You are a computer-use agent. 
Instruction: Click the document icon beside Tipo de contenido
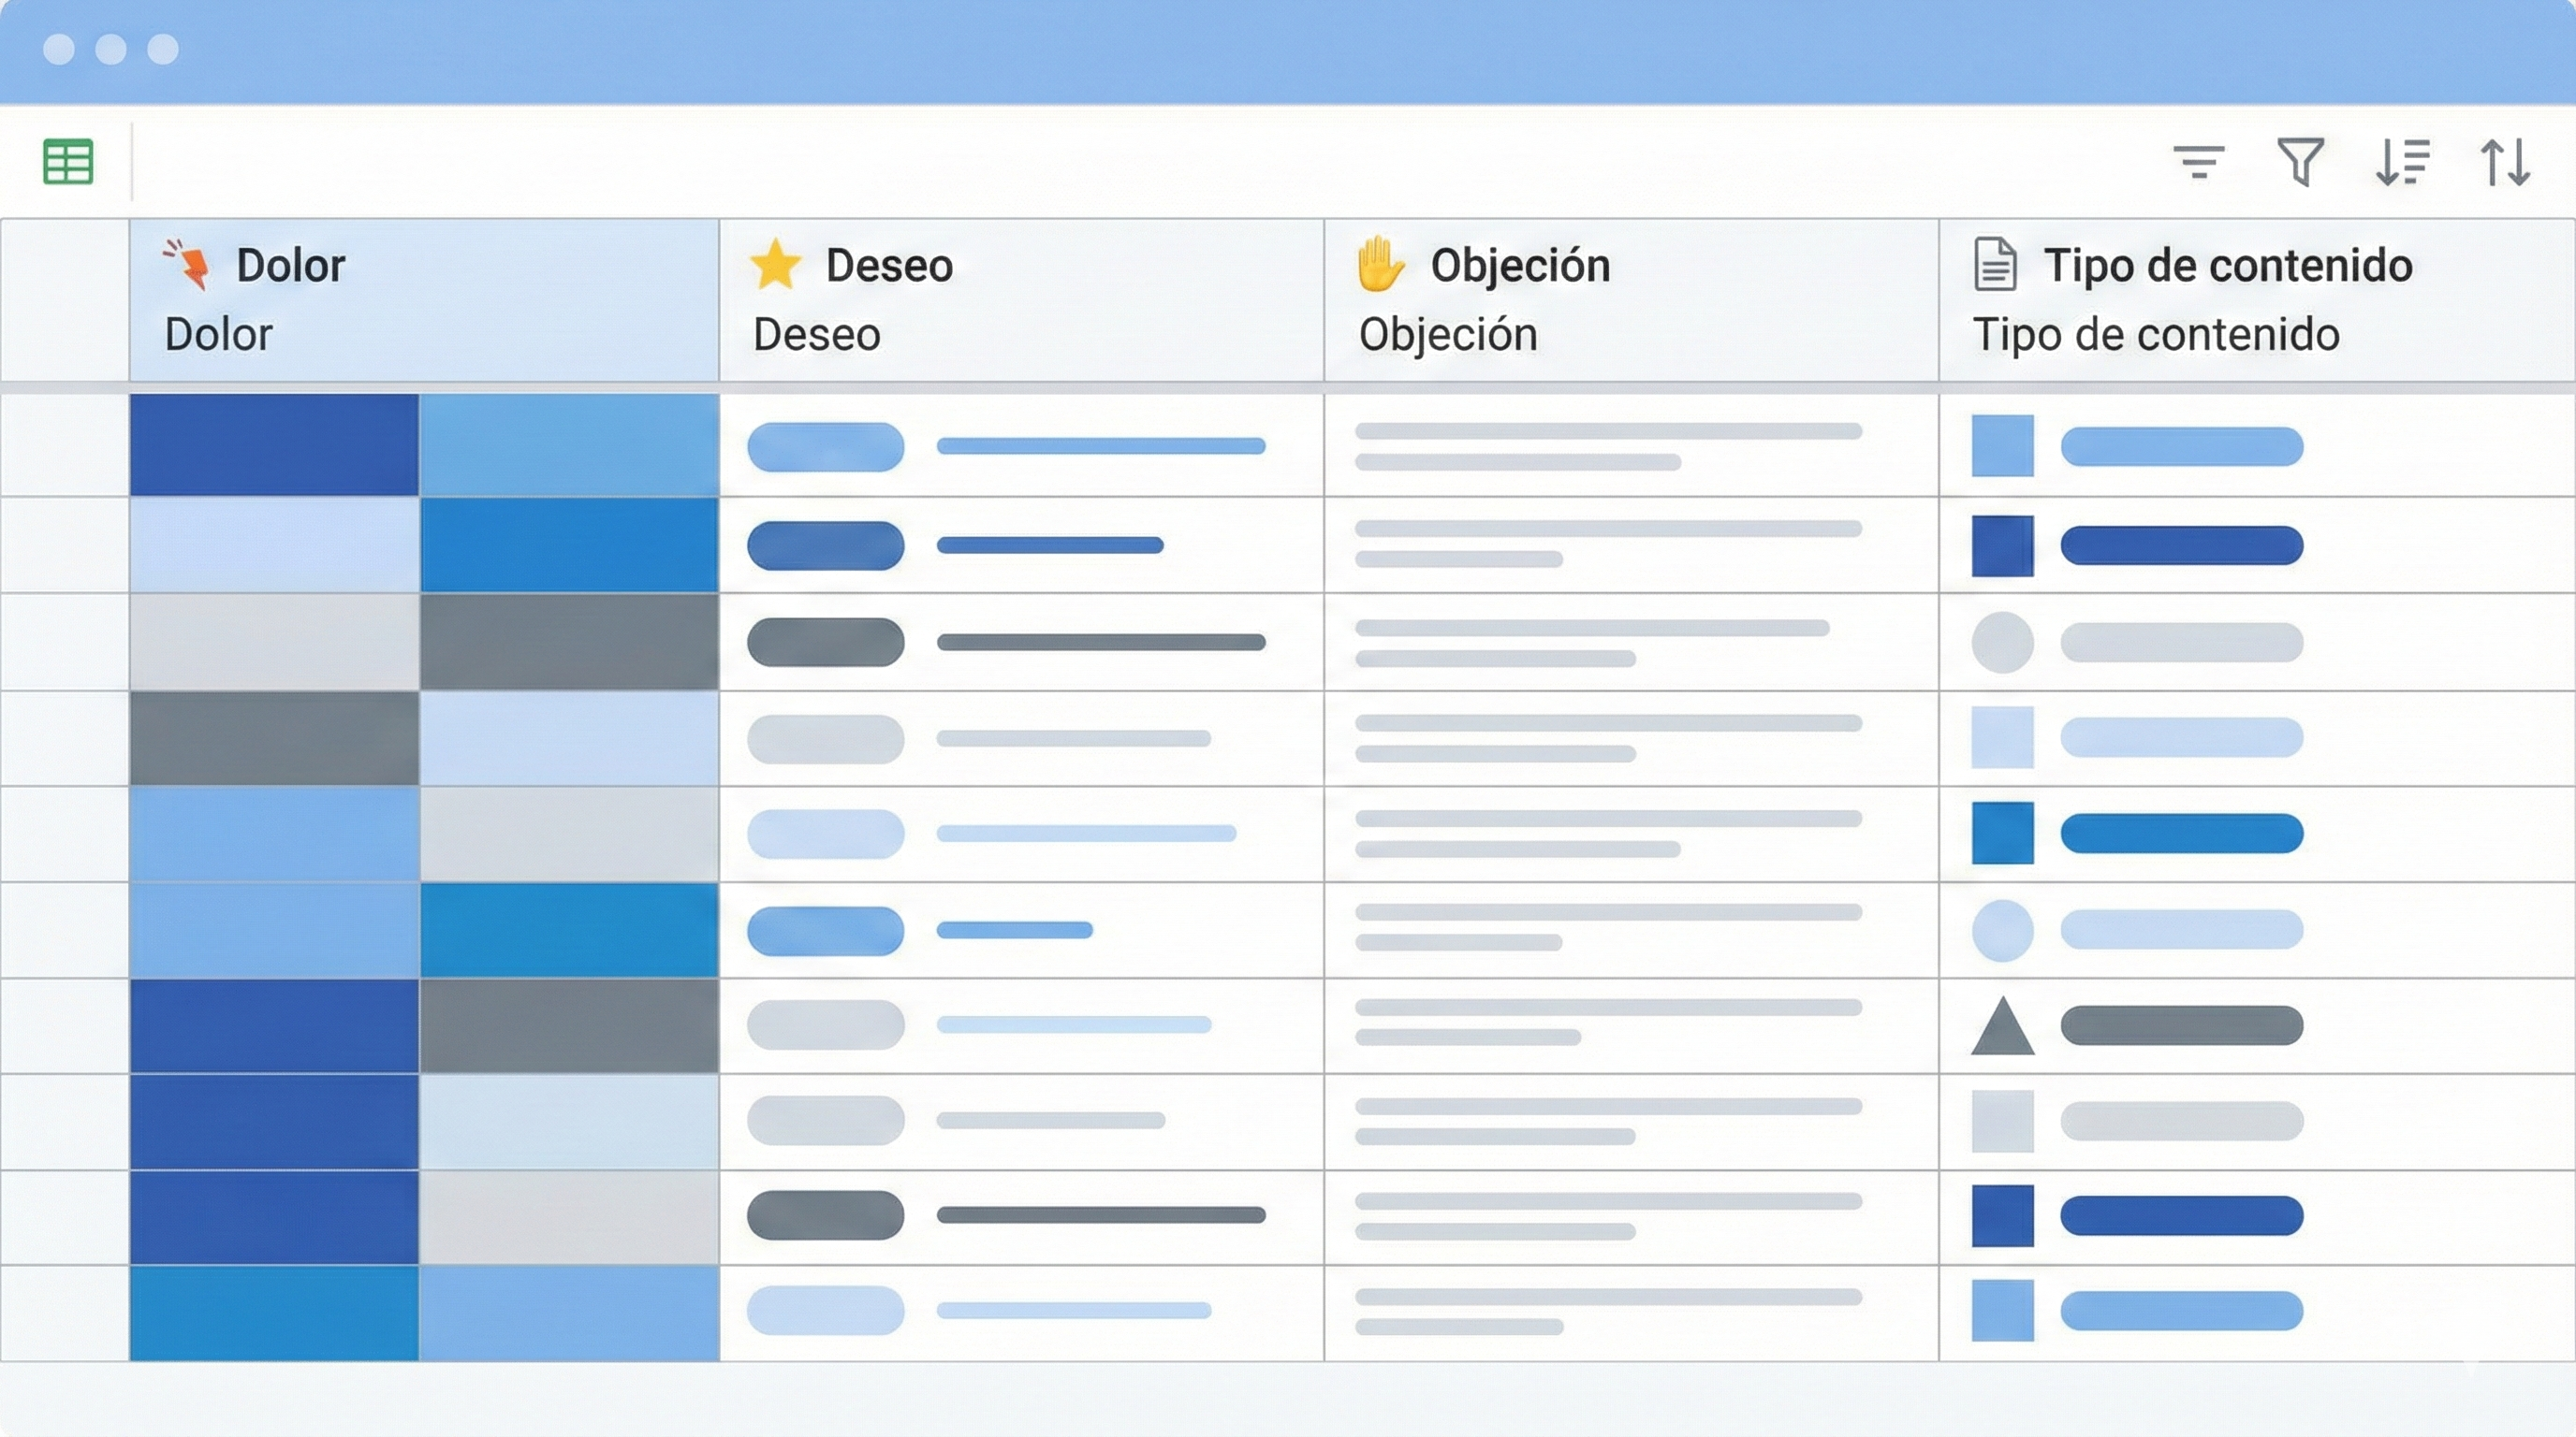tap(1994, 265)
